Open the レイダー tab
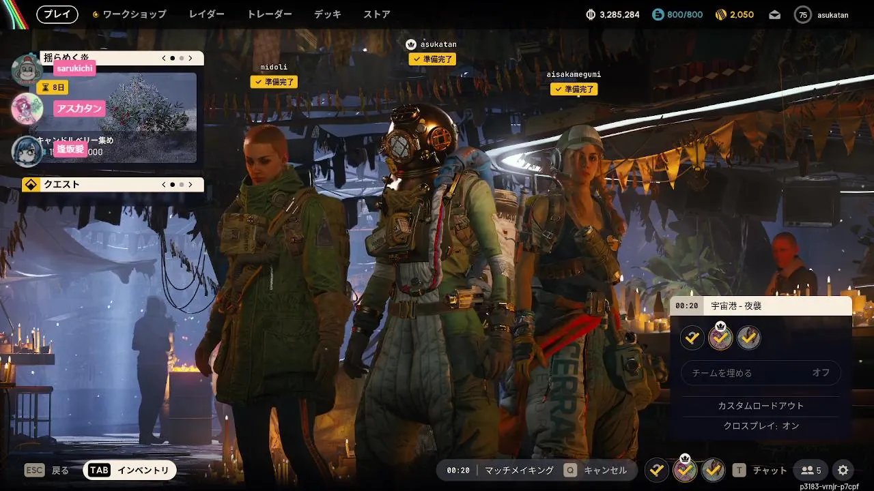Viewport: 874px width, 491px height. click(206, 14)
